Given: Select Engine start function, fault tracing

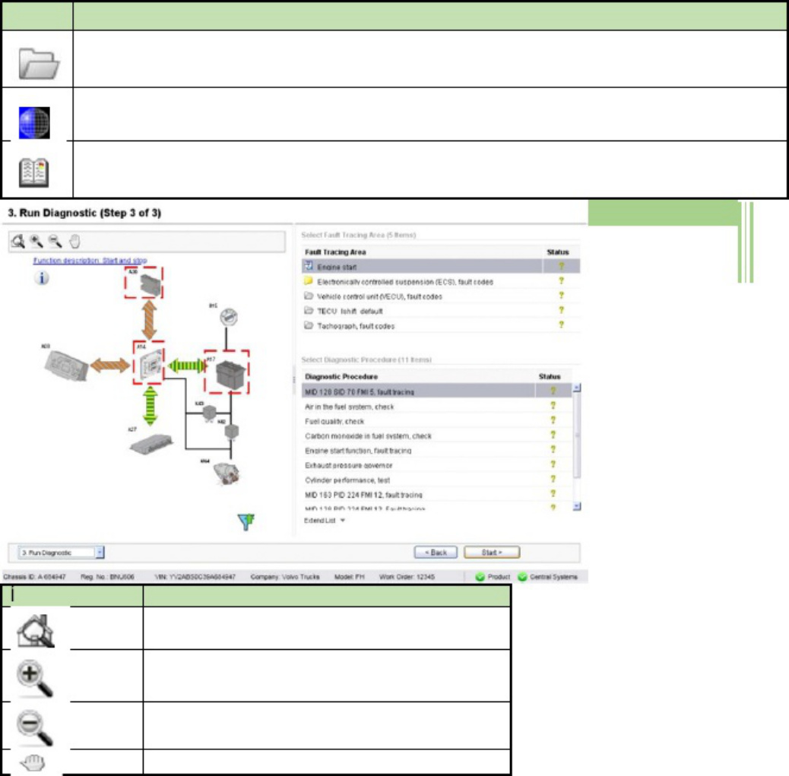Looking at the screenshot, I should click(x=437, y=451).
